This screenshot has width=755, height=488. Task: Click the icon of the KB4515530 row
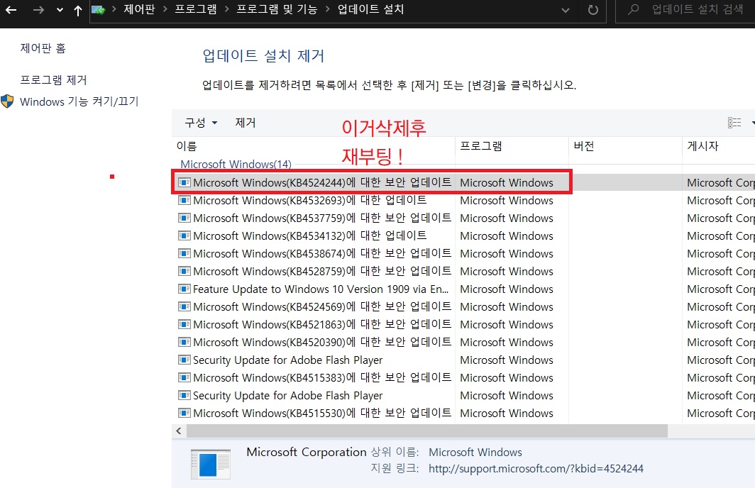click(x=184, y=414)
